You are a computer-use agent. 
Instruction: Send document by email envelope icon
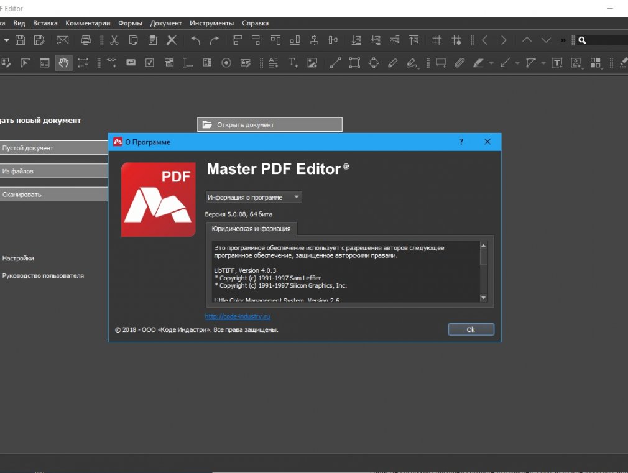62,40
